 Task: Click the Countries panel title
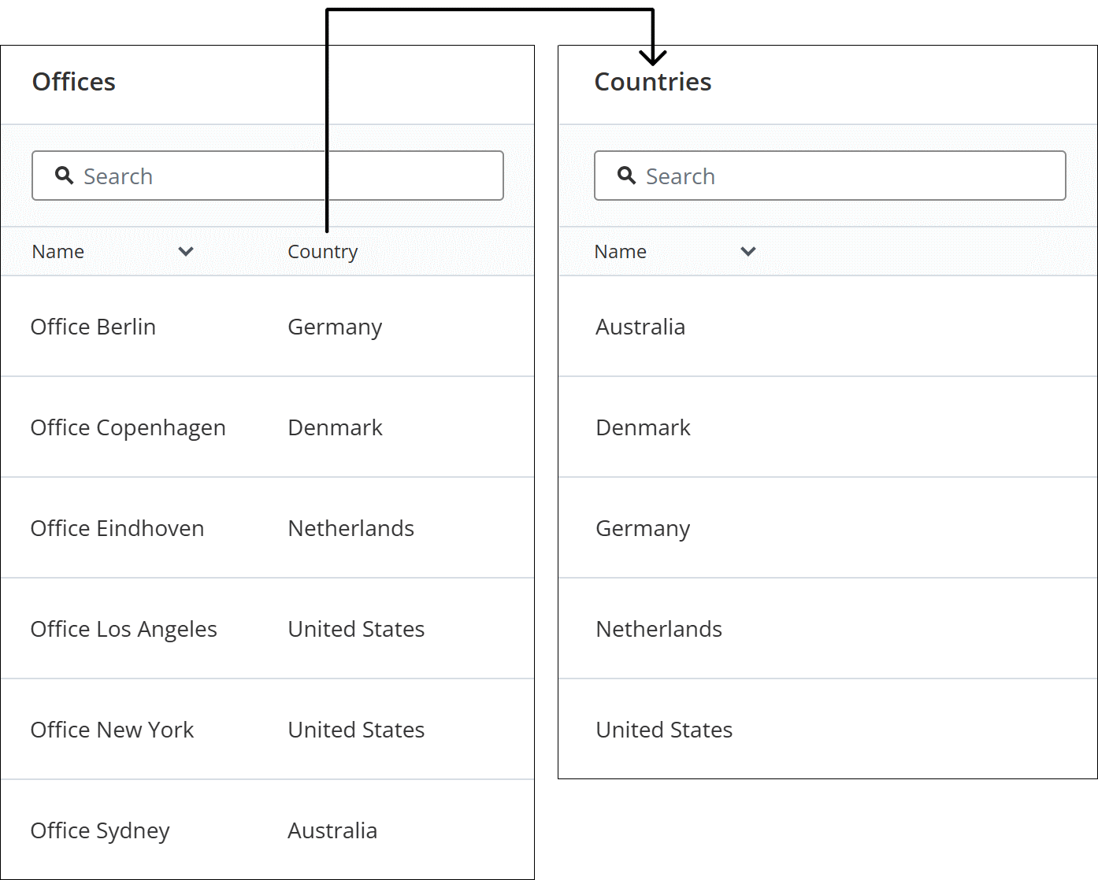pos(653,82)
